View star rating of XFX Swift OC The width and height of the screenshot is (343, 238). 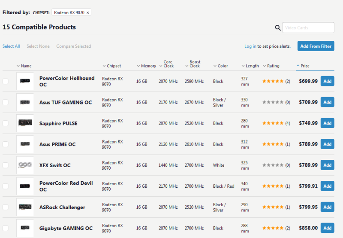point(273,165)
